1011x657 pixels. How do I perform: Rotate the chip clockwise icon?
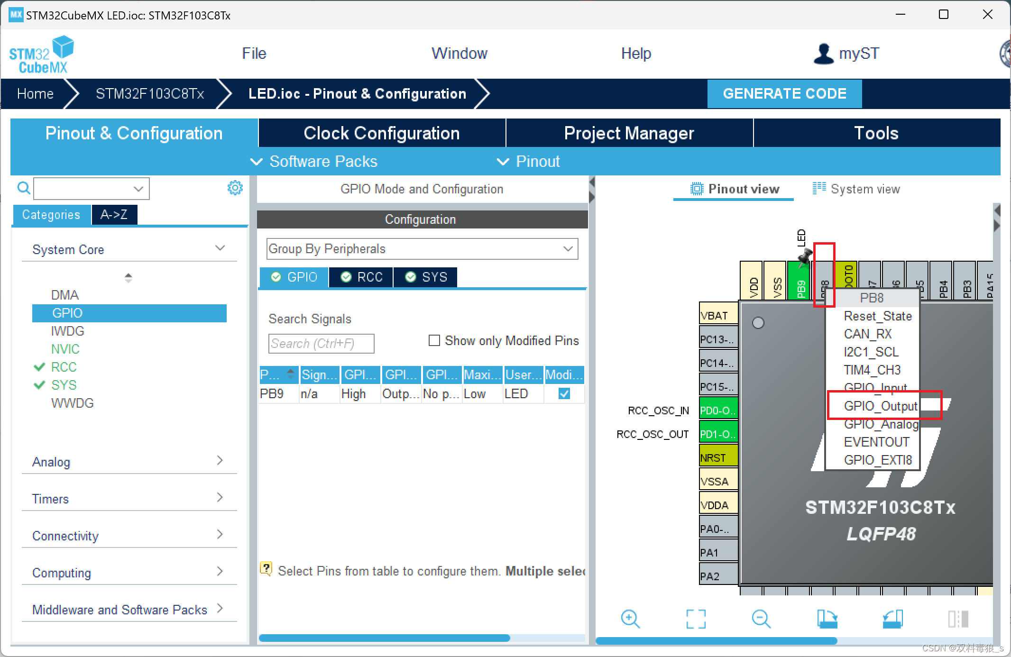pos(827,619)
